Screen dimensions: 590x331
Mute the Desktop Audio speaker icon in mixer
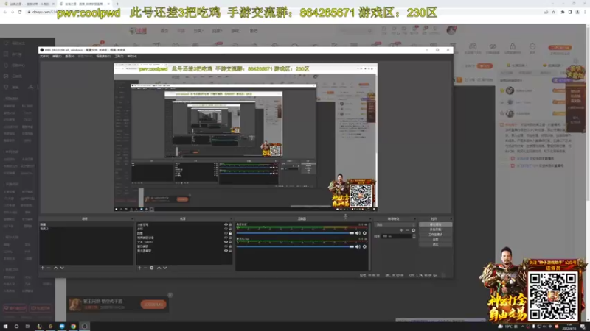coord(358,233)
